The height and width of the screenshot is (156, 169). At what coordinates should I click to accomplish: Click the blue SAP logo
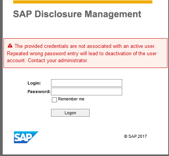[26, 137]
